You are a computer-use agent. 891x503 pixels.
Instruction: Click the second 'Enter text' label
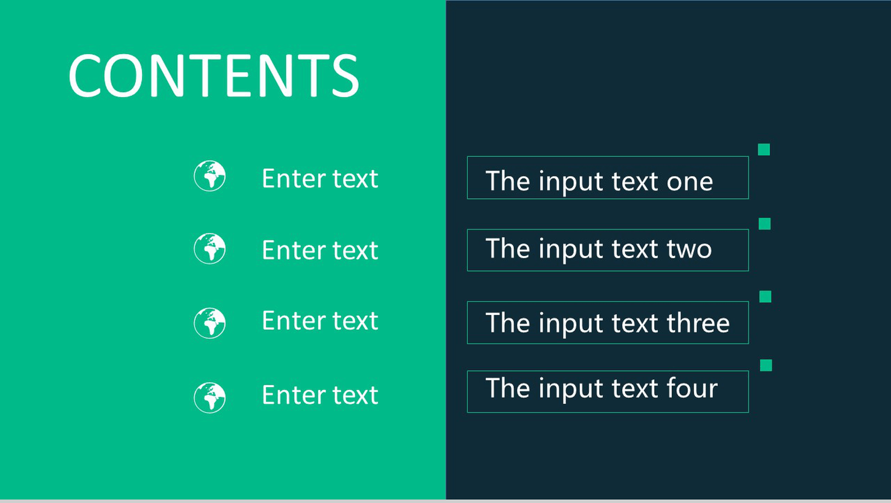320,250
